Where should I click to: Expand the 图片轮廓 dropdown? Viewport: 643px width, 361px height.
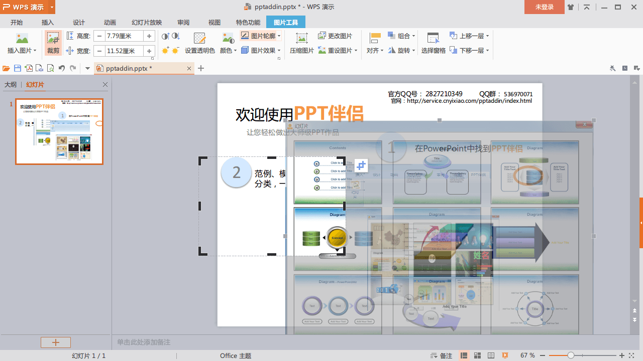pos(279,36)
